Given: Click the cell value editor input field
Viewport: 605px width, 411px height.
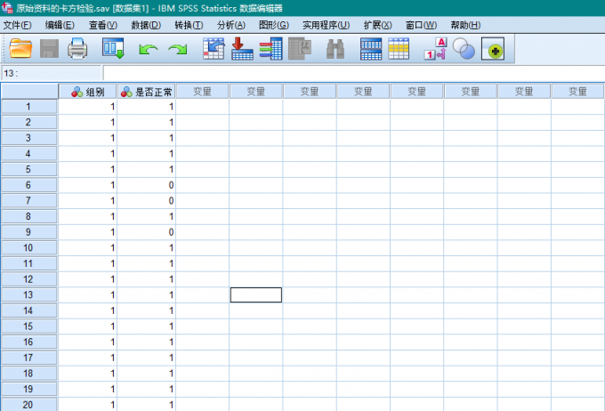Looking at the screenshot, I should [354, 73].
